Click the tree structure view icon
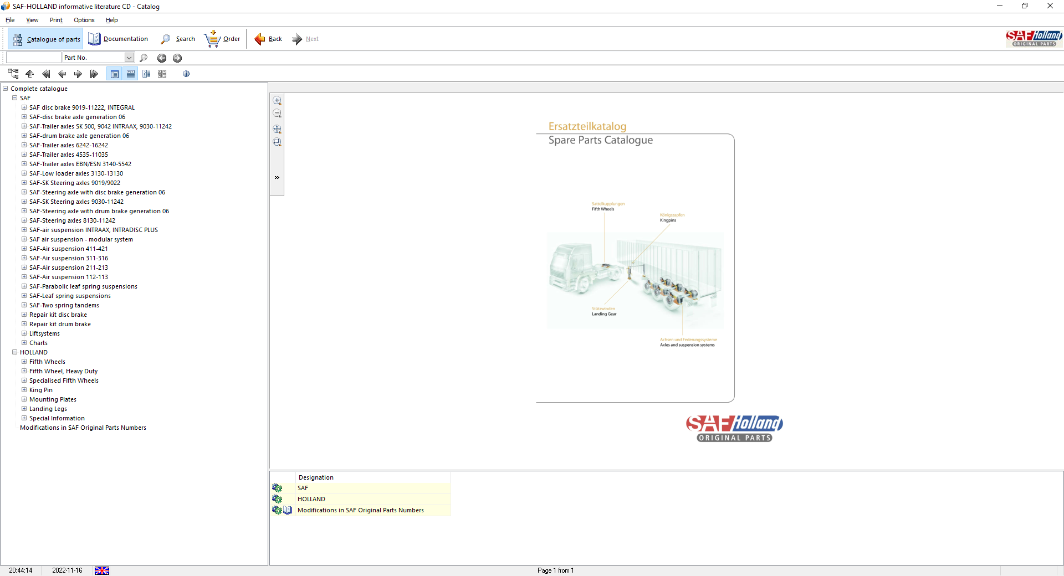 point(13,74)
